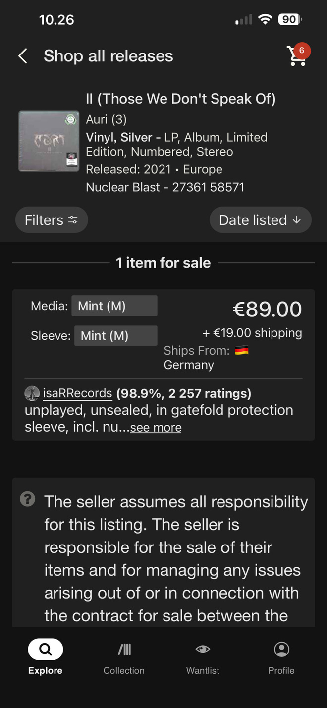Image resolution: width=327 pixels, height=708 pixels.
Task: Expand description with see more
Action: [x=156, y=427]
